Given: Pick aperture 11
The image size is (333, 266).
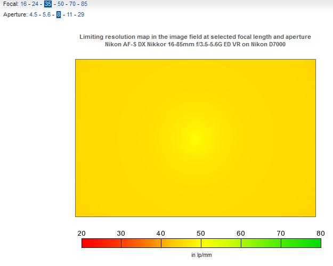Looking at the screenshot, I should point(69,14).
